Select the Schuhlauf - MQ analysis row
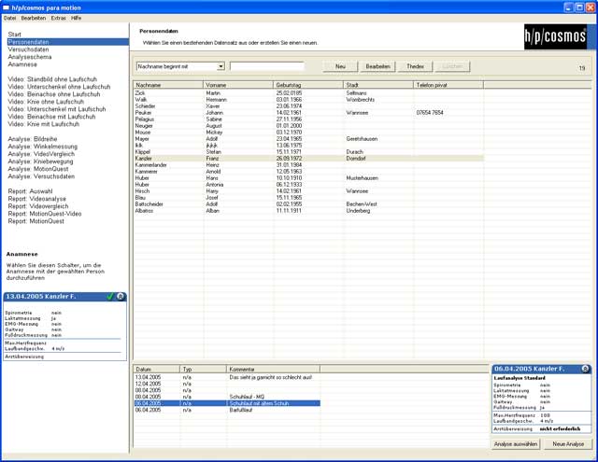Viewport: 598px width, 462px height. pyautogui.click(x=226, y=397)
